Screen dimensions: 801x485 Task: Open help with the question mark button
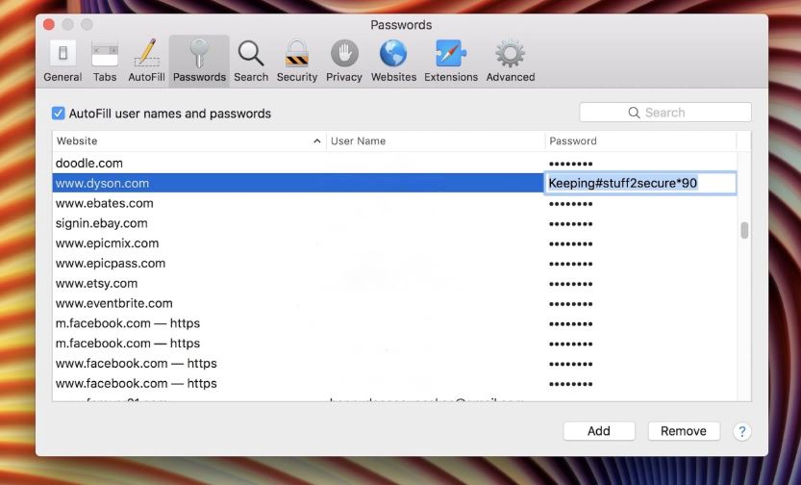click(x=742, y=431)
